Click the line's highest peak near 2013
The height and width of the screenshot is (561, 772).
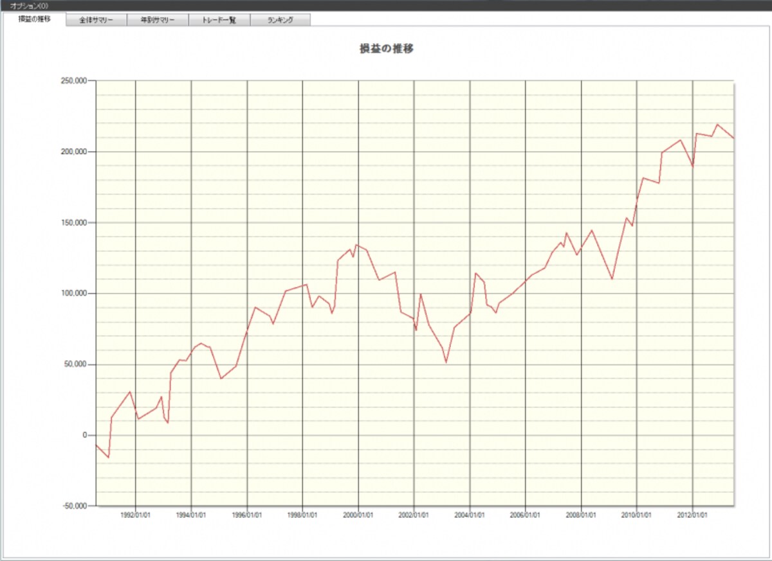(717, 125)
